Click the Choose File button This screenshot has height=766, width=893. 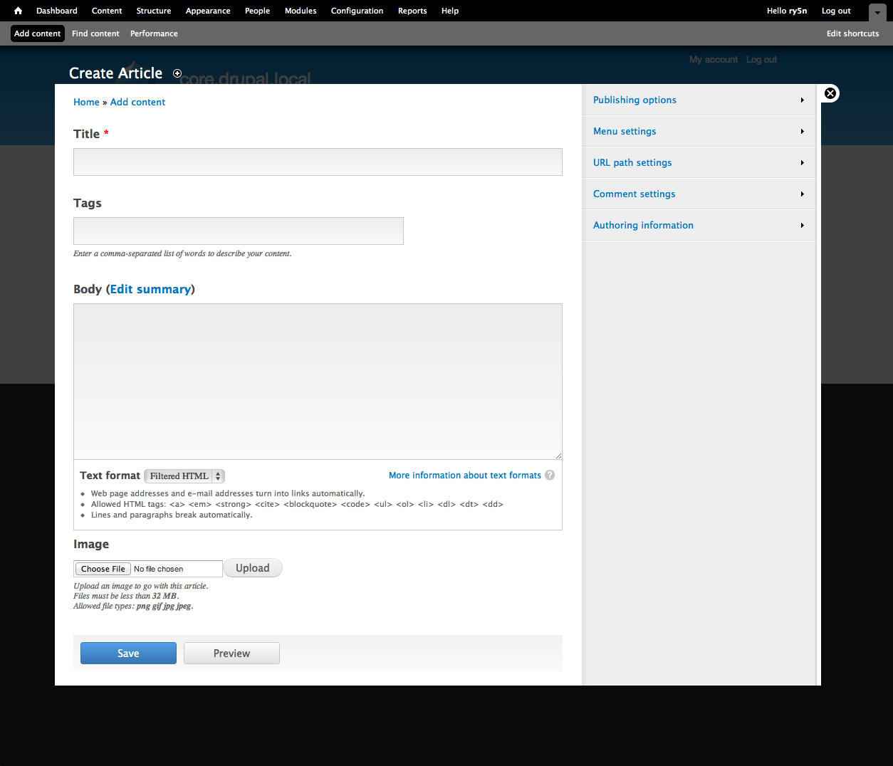coord(103,569)
